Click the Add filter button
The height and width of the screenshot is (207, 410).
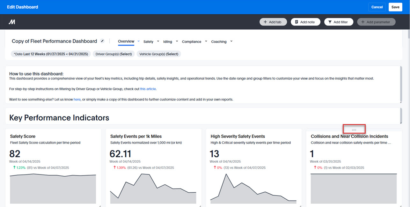point(338,22)
